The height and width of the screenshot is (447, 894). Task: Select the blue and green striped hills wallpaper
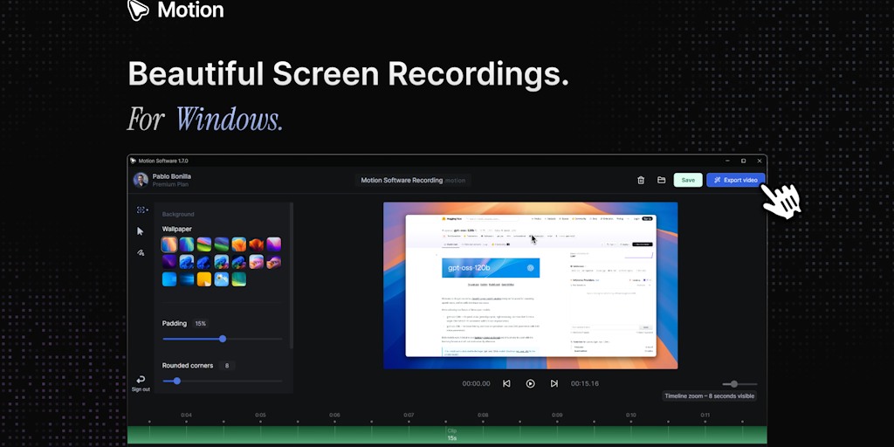pyautogui.click(x=221, y=244)
